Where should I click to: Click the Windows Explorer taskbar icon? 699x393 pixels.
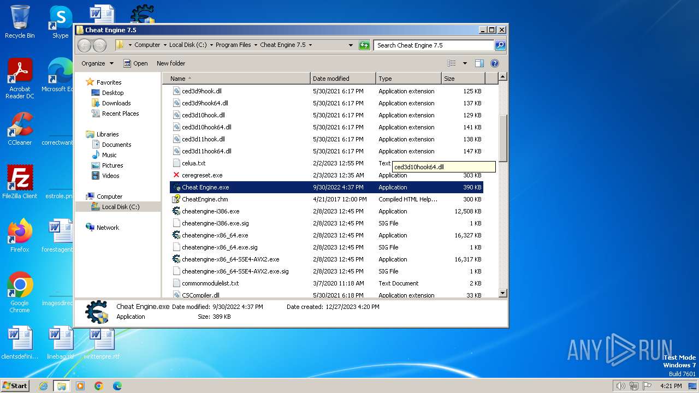[x=62, y=386]
